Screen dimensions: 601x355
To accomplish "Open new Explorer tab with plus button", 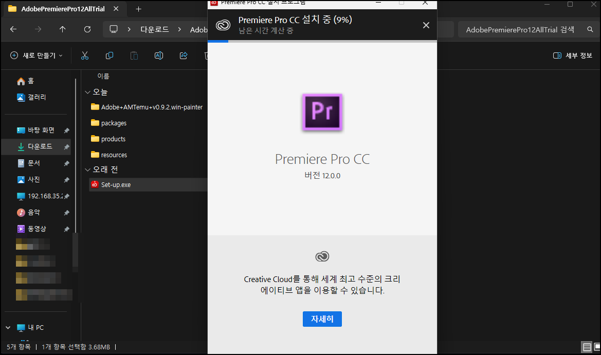I will pos(138,9).
